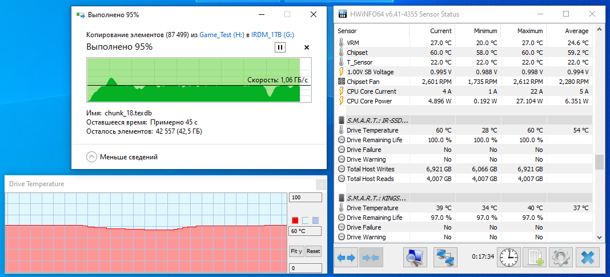Click the lightning icon beside CPU Core Power
610x277 pixels.
coord(341,101)
